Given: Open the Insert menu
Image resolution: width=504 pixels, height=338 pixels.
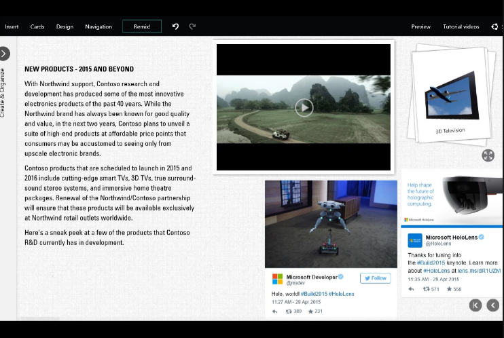Looking at the screenshot, I should coord(12,26).
